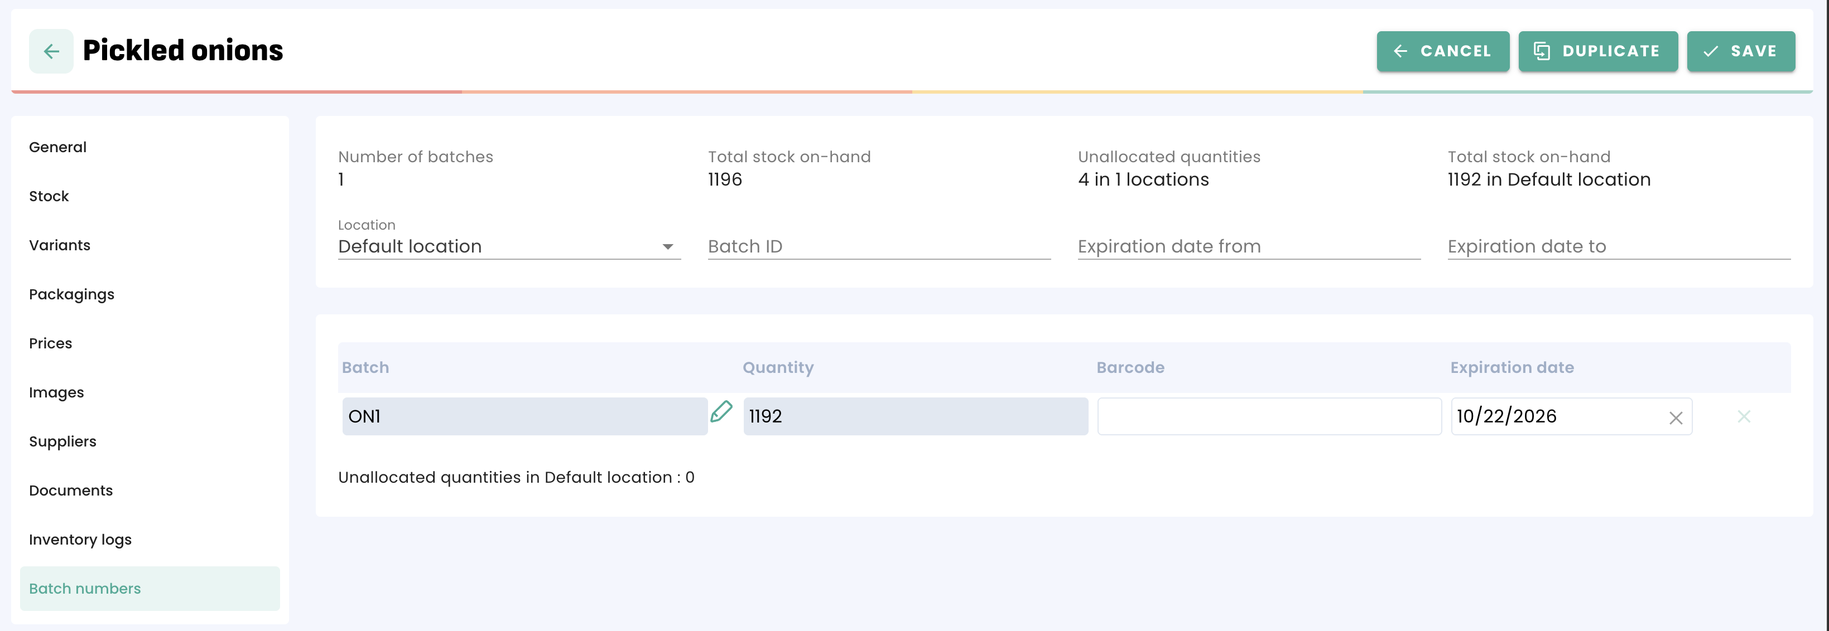Open the Prices section

pyautogui.click(x=50, y=343)
